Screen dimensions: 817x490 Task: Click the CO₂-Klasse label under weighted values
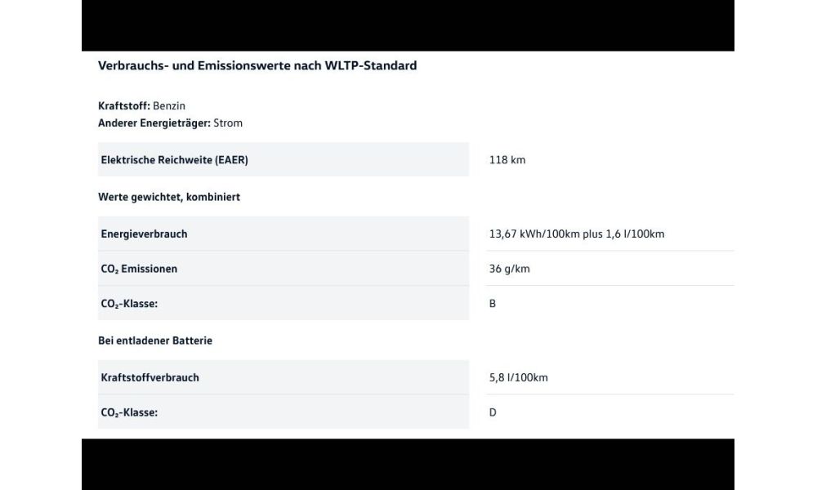[x=129, y=304]
